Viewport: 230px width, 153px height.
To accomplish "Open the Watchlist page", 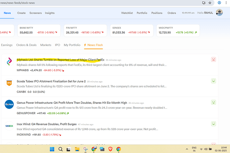I will 127,13.
